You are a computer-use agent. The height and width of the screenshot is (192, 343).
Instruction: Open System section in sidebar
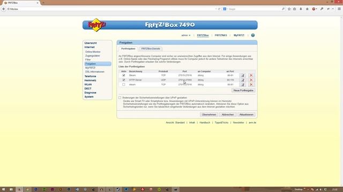pyautogui.click(x=89, y=97)
